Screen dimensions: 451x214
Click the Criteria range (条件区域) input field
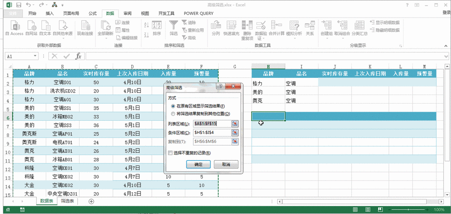212,133
